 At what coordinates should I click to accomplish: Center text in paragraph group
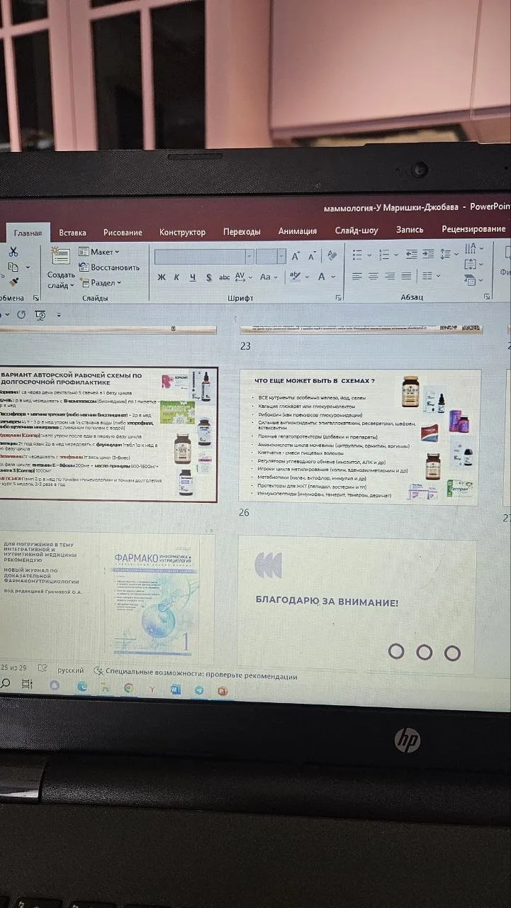pyautogui.click(x=374, y=276)
